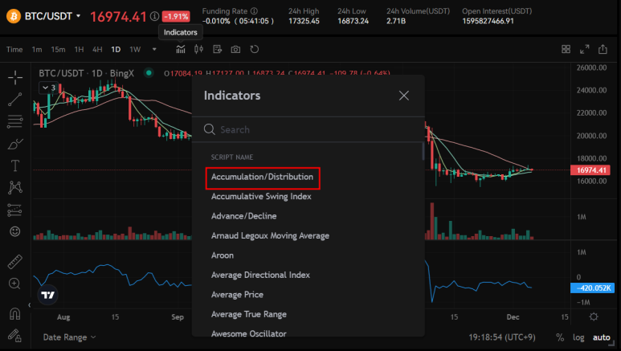Click the green market status dot
This screenshot has width=621, height=351.
pos(149,73)
